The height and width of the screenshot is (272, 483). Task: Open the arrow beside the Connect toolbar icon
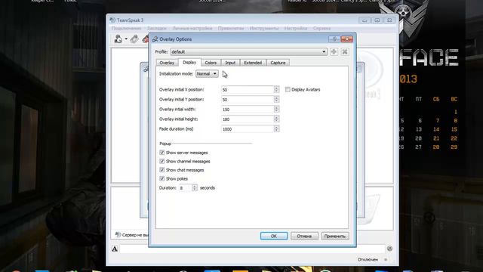[126, 39]
